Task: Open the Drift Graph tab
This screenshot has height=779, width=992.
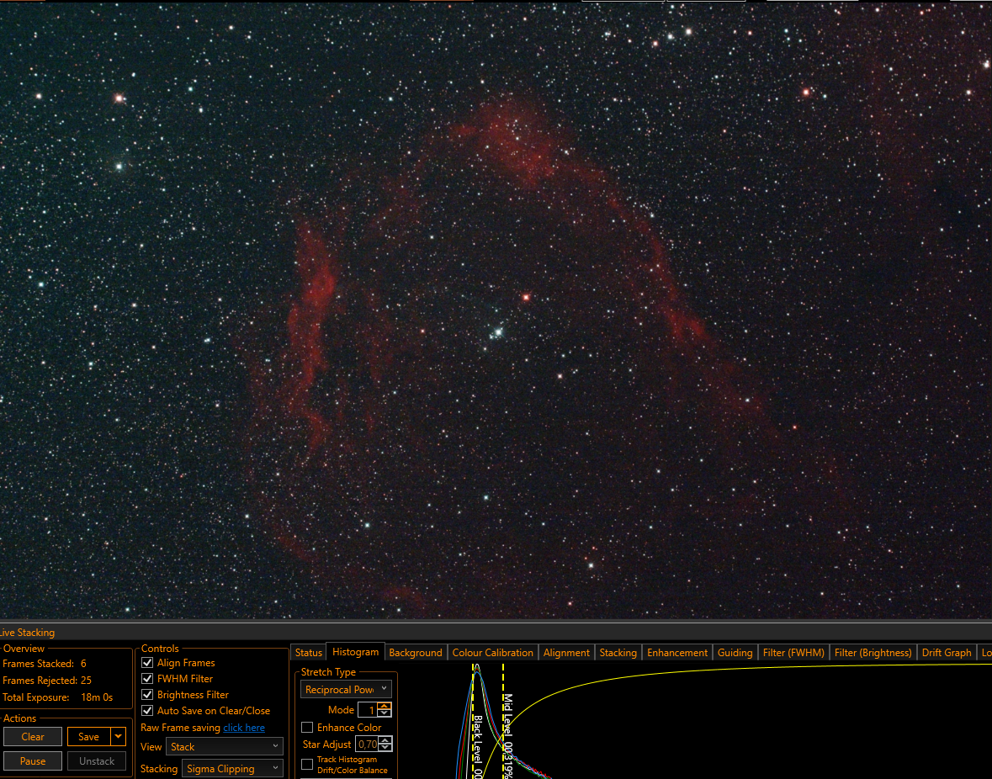Action: tap(946, 653)
